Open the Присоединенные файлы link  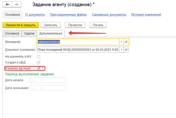click(68, 15)
